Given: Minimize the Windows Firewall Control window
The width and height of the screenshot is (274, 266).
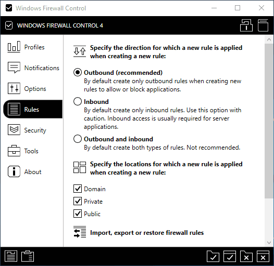Looking at the screenshot, I should point(214,8).
